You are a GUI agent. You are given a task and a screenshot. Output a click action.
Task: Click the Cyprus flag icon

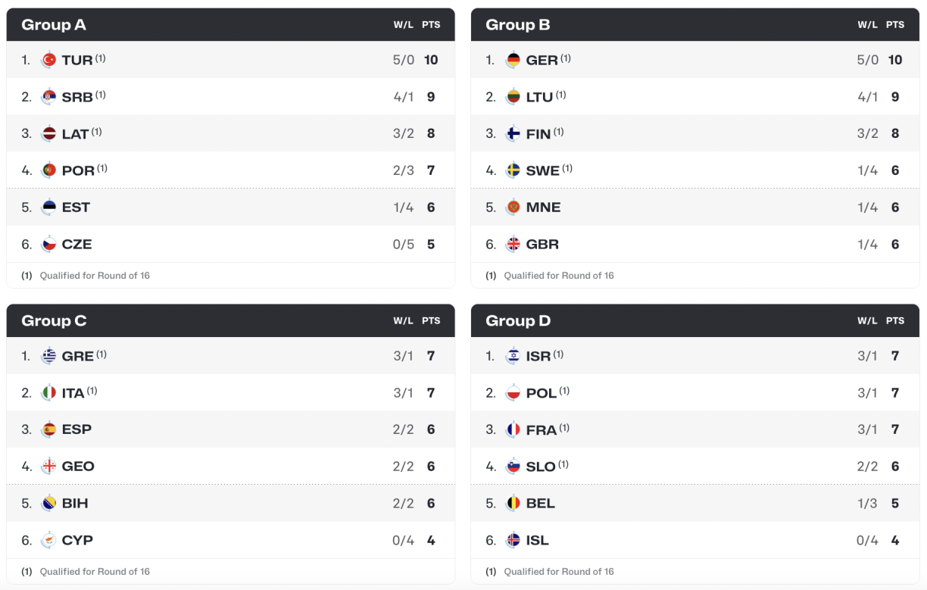coord(49,540)
